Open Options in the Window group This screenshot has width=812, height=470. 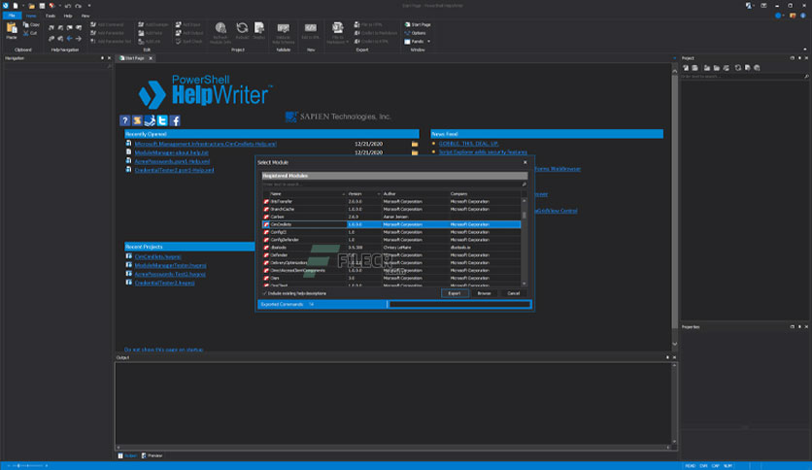click(416, 33)
